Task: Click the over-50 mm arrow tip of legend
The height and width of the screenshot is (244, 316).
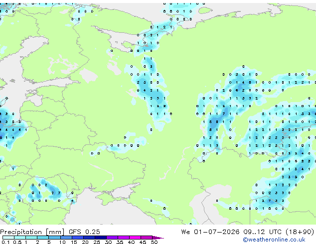Action: 158,238
